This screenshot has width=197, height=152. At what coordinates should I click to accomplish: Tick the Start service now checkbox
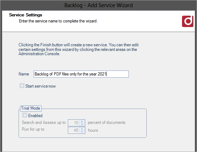(x=22, y=86)
